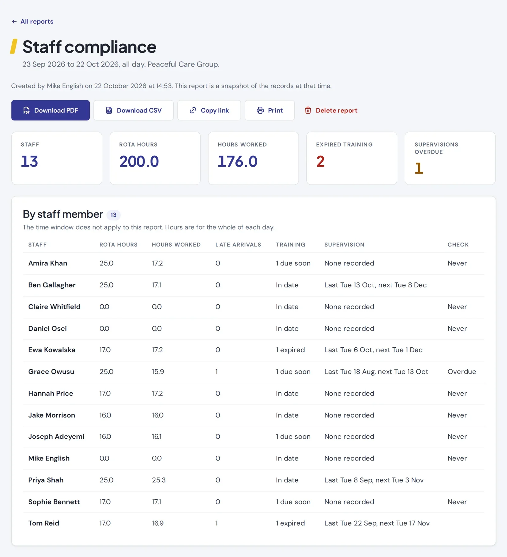Select staff name Claire Whitfield
Viewport: 507px width, 557px height.
[x=55, y=307]
